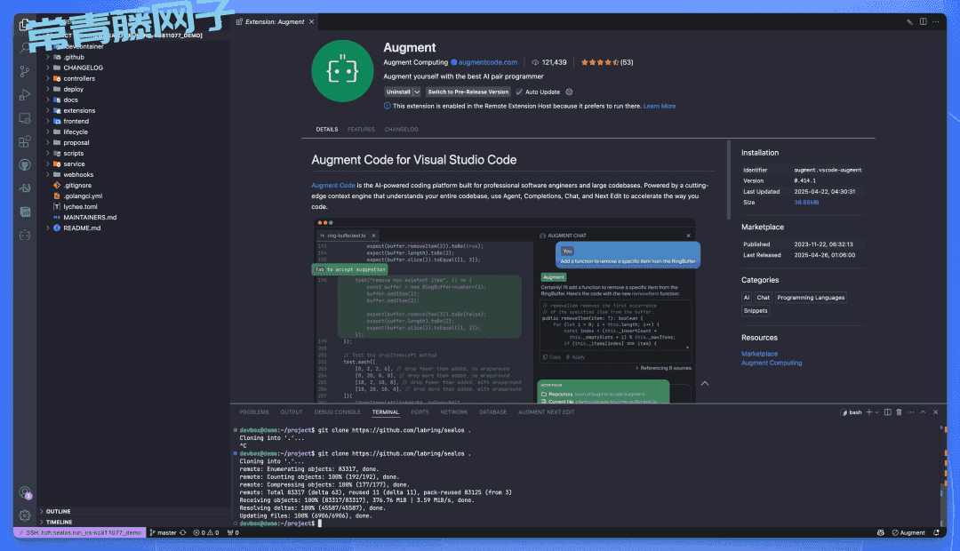
Task: Click the Uninstall button
Action: (x=398, y=92)
